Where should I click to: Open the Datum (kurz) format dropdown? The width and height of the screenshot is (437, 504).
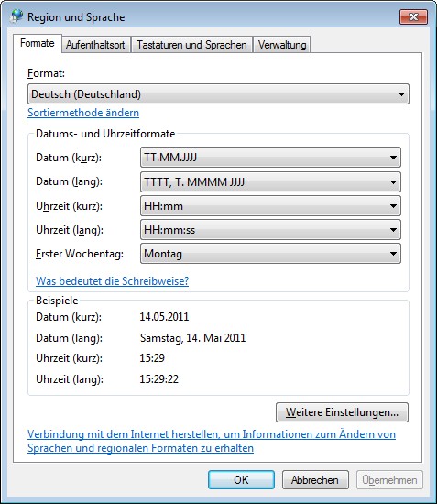[x=270, y=158]
